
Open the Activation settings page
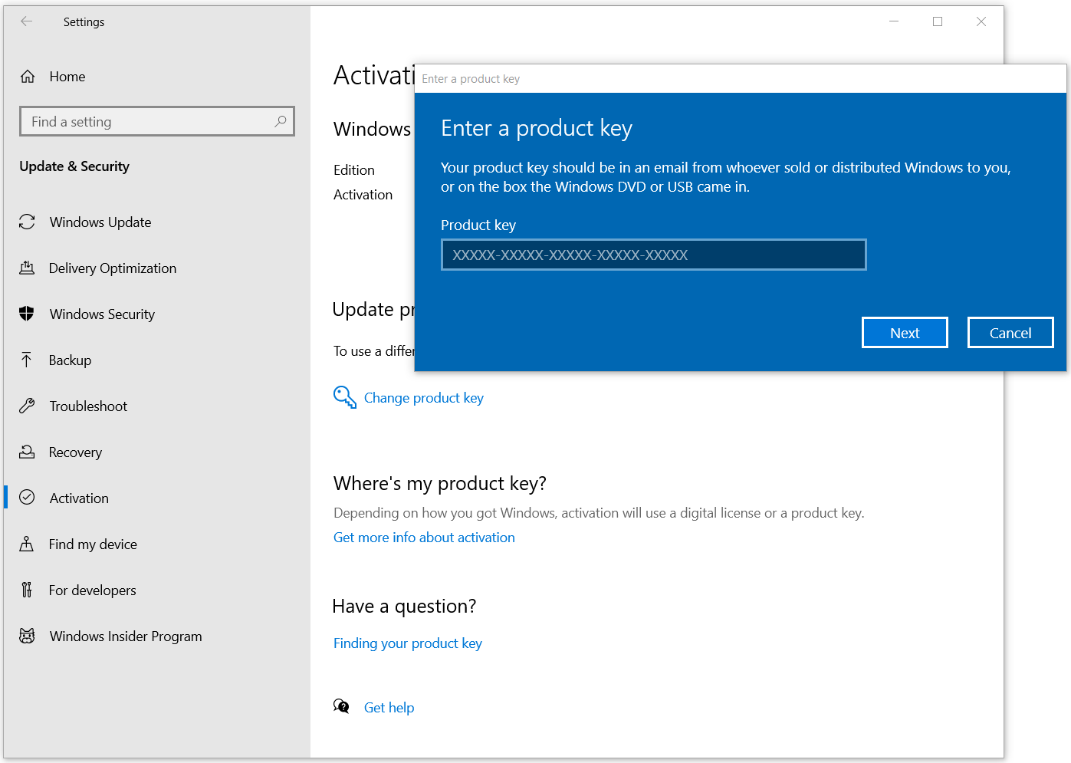point(79,498)
